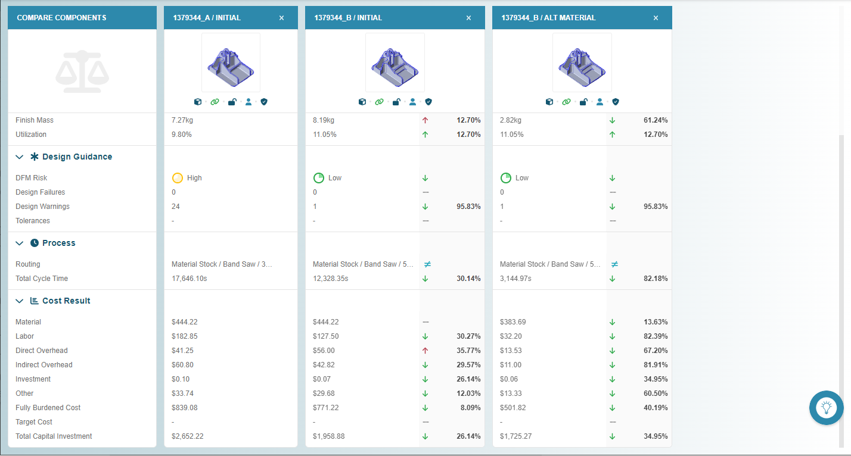This screenshot has width=851, height=456.
Task: Click the green link icon under 1379344_A / INITIAL
Action: 215,102
